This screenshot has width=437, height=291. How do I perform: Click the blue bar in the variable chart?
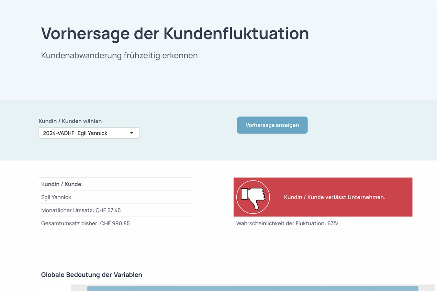tap(252, 288)
